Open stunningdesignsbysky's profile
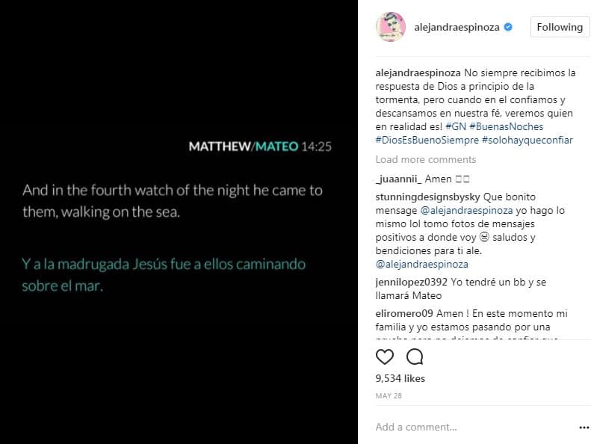Screen dimensions: 594x444 (x=427, y=197)
